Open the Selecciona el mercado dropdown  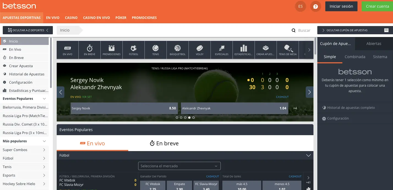[179, 166]
